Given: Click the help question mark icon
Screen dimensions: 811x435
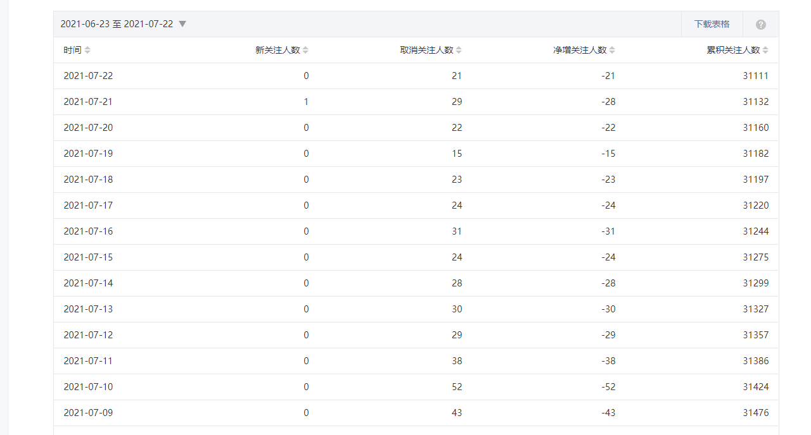Looking at the screenshot, I should coord(761,25).
